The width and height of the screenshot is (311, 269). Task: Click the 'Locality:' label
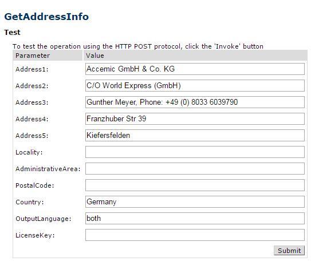29,152
